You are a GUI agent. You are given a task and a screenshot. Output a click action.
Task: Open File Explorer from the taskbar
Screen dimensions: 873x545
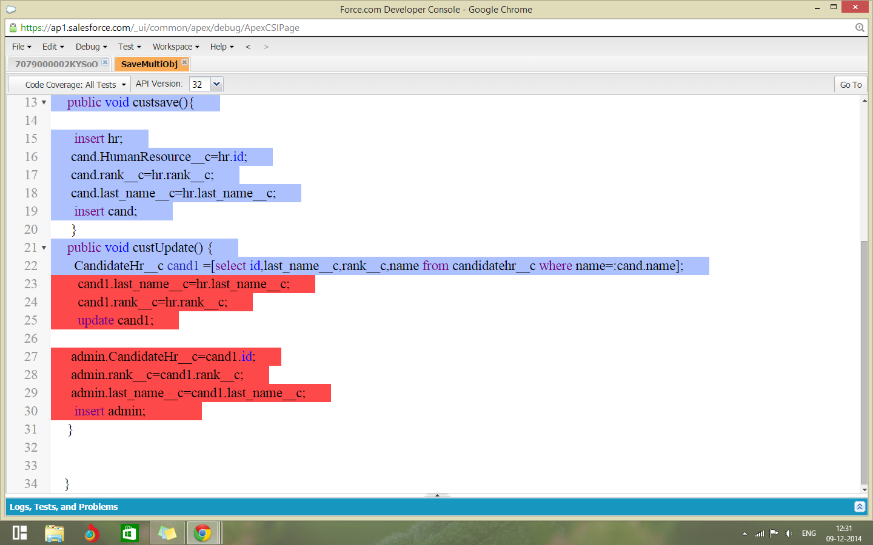[55, 533]
